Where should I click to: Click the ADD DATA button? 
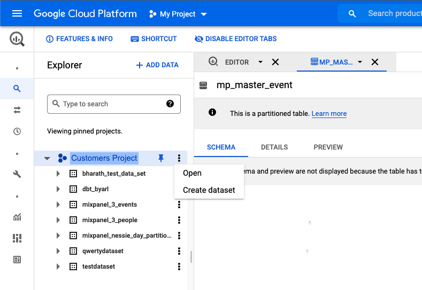[157, 65]
